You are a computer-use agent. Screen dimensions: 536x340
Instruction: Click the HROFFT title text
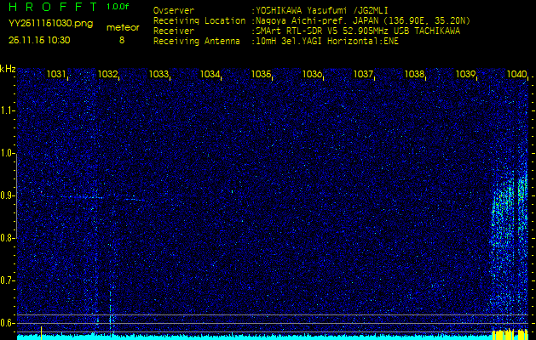[53, 7]
